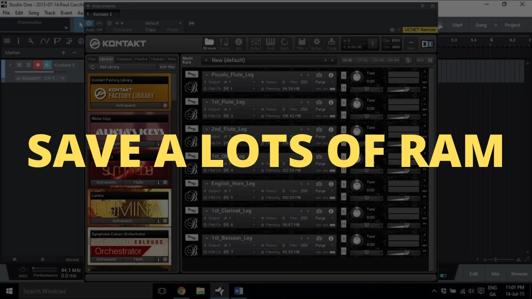The image size is (532, 299).
Task: Open the CH 1 channel dropdown on track
Action: [x=55, y=78]
